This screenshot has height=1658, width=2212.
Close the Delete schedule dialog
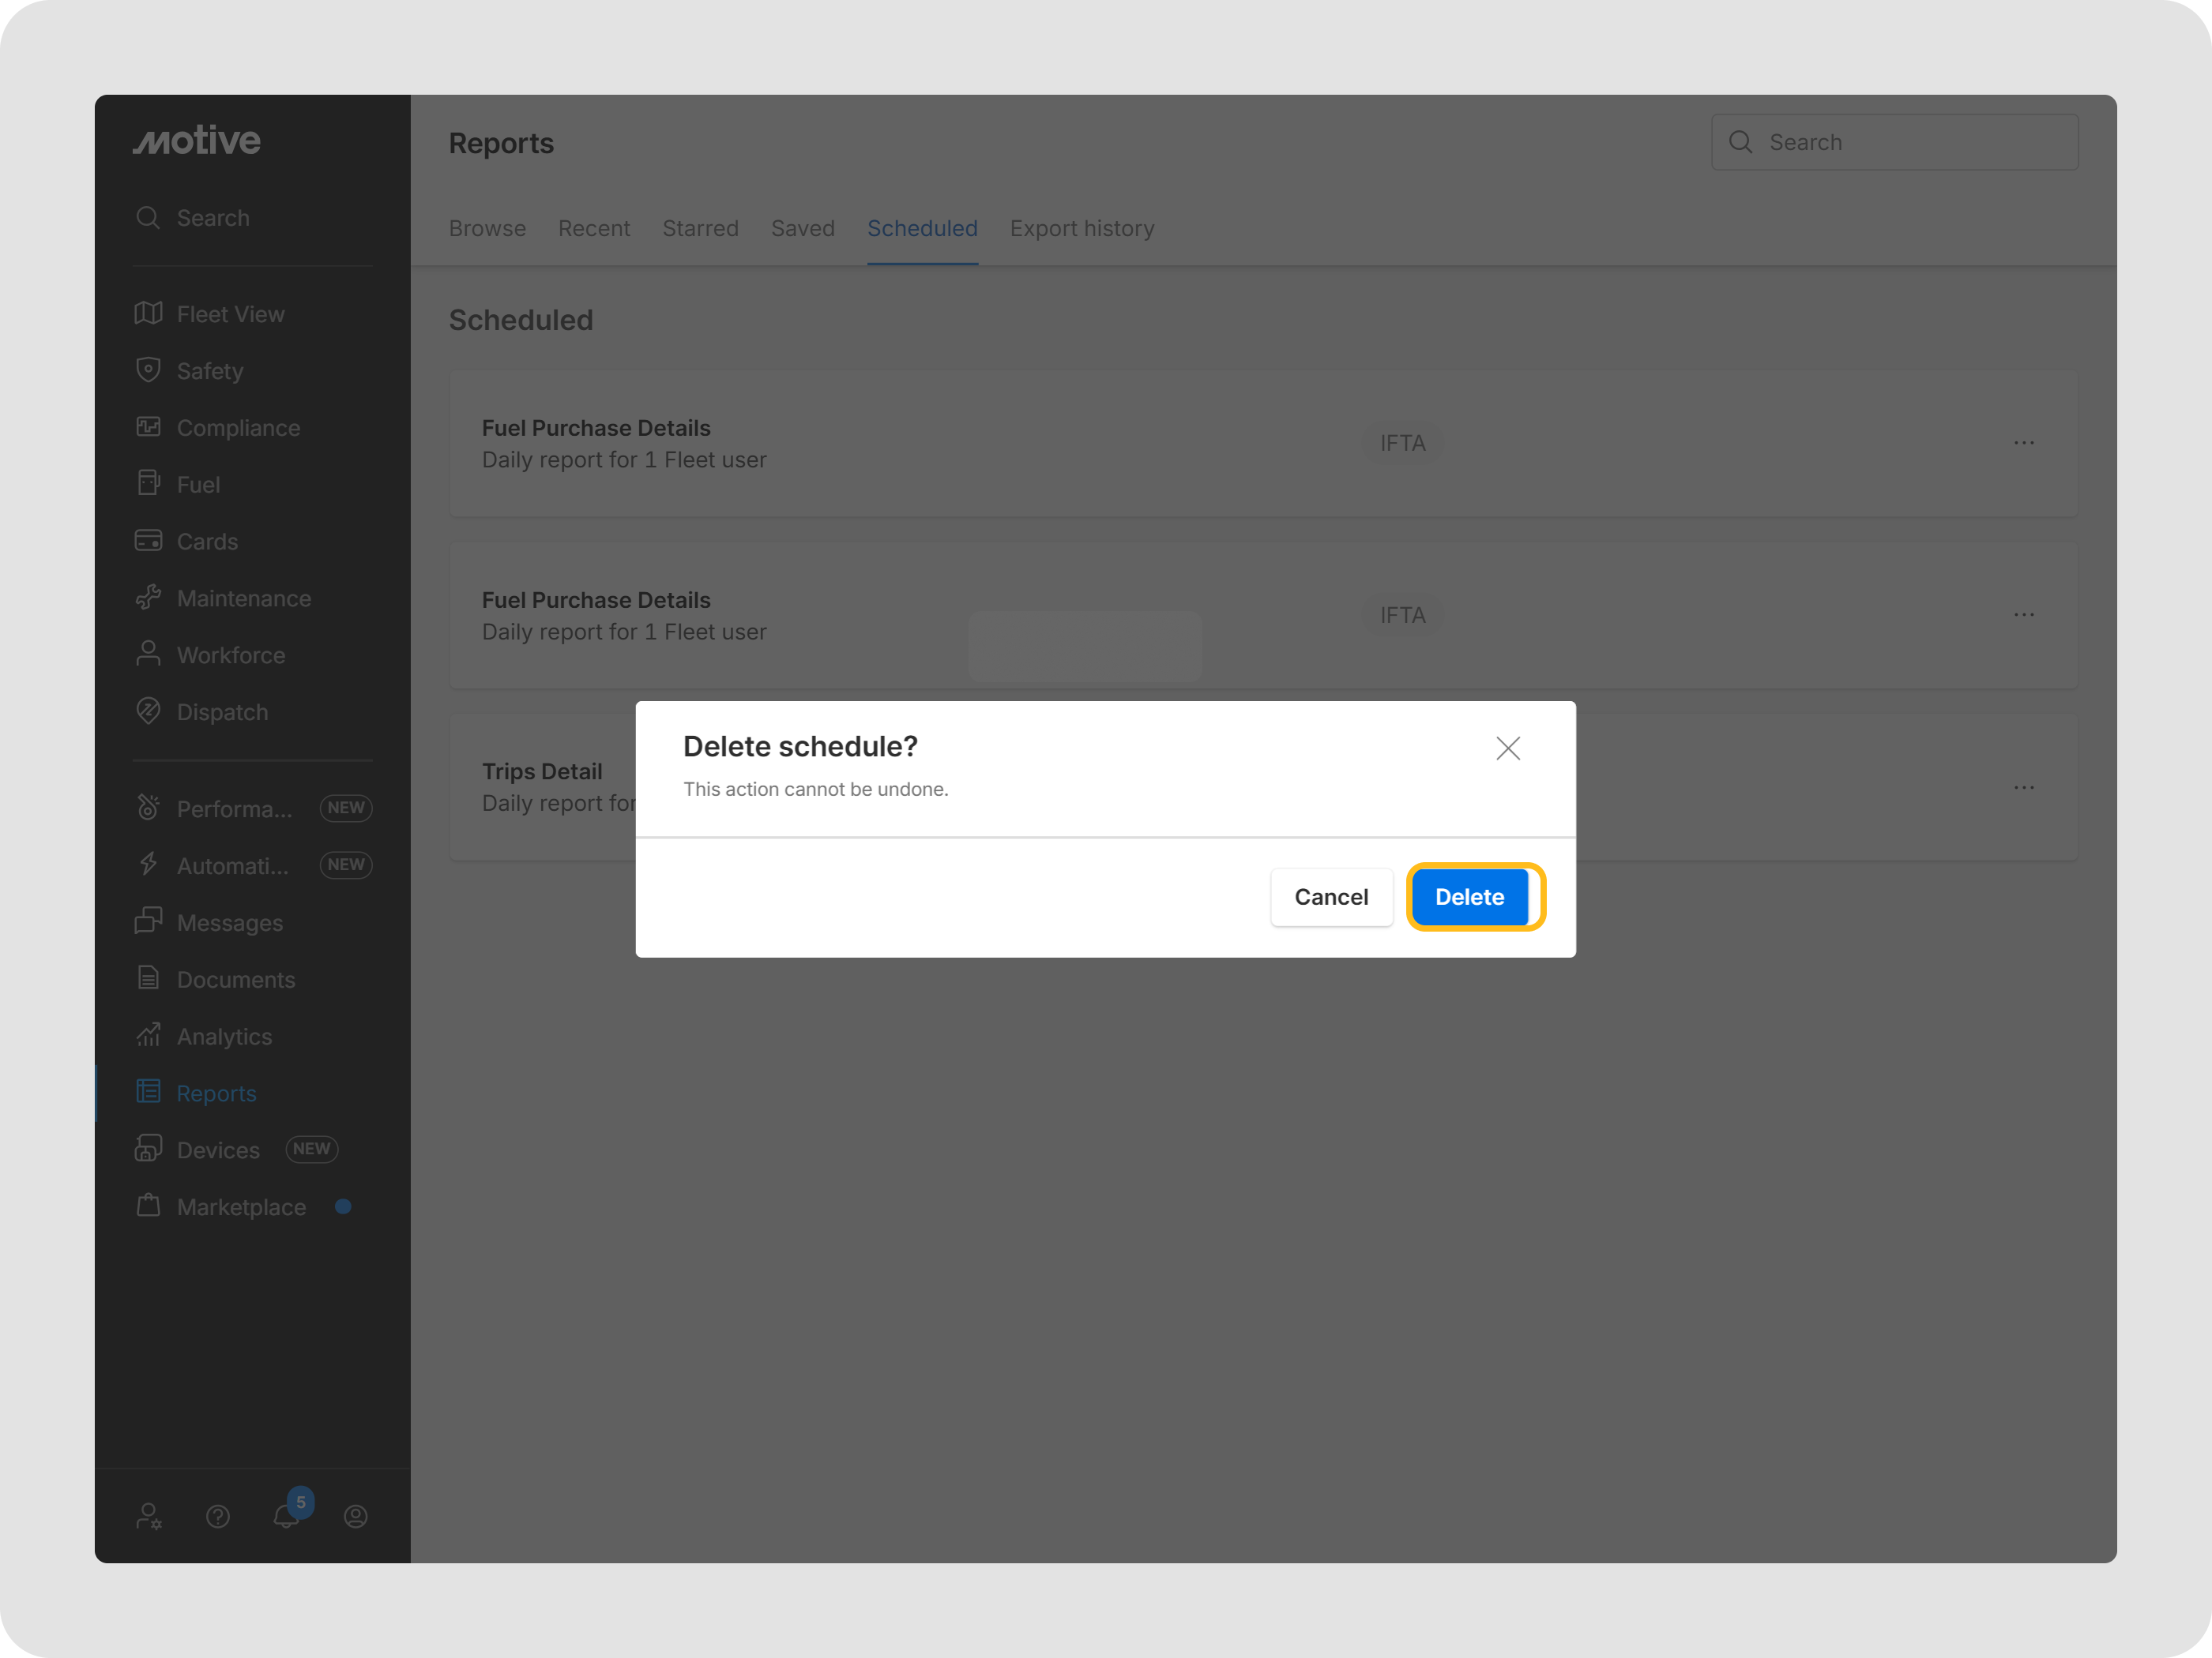[1507, 748]
